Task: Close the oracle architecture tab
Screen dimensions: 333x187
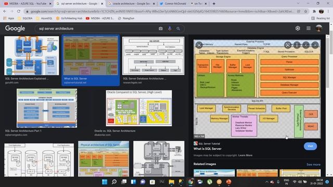Action: tap(154, 4)
